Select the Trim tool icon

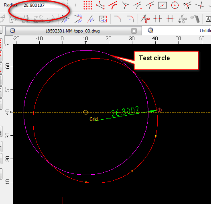pyautogui.click(x=65, y=18)
